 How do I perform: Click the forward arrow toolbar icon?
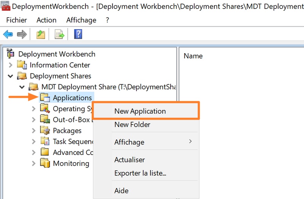coord(22,35)
